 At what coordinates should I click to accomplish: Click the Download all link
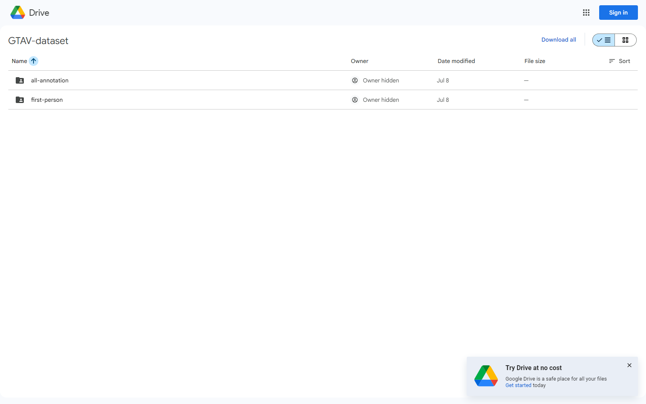point(559,40)
